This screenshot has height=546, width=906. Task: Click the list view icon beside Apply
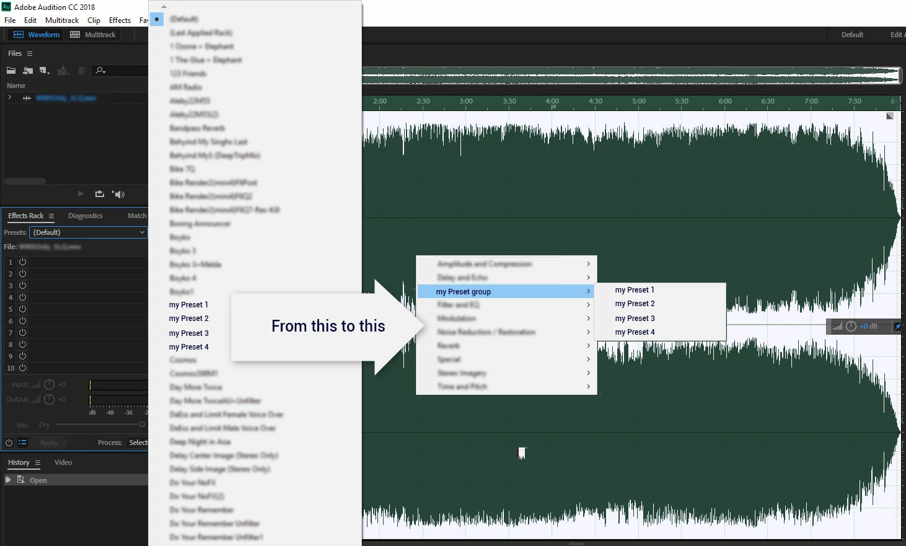22,443
